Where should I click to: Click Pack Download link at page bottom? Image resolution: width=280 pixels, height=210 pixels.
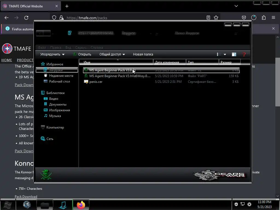(x=26, y=196)
